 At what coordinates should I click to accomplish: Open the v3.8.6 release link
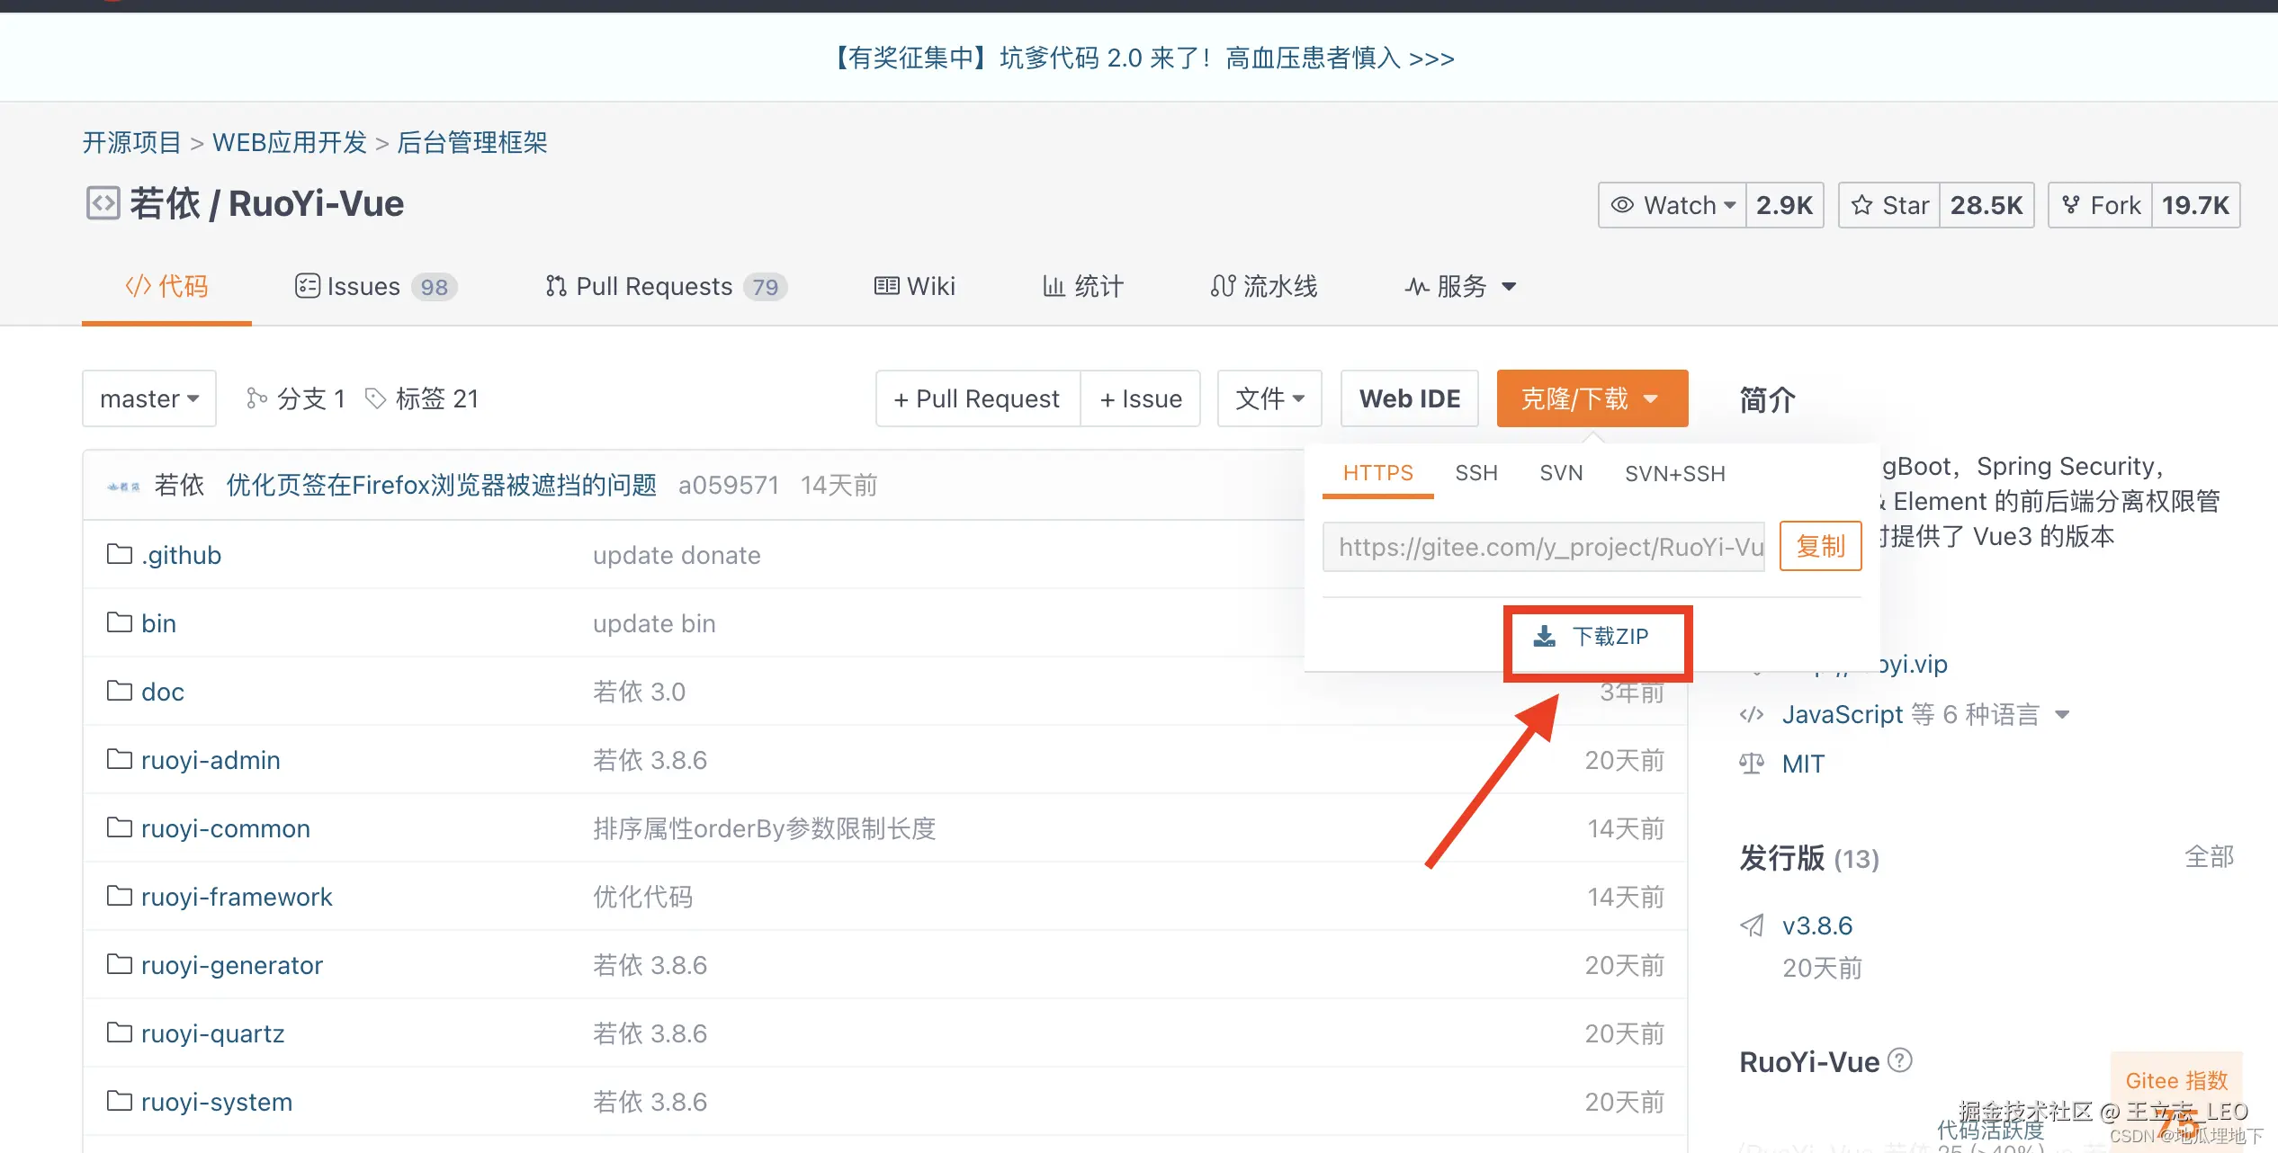pyautogui.click(x=1817, y=925)
